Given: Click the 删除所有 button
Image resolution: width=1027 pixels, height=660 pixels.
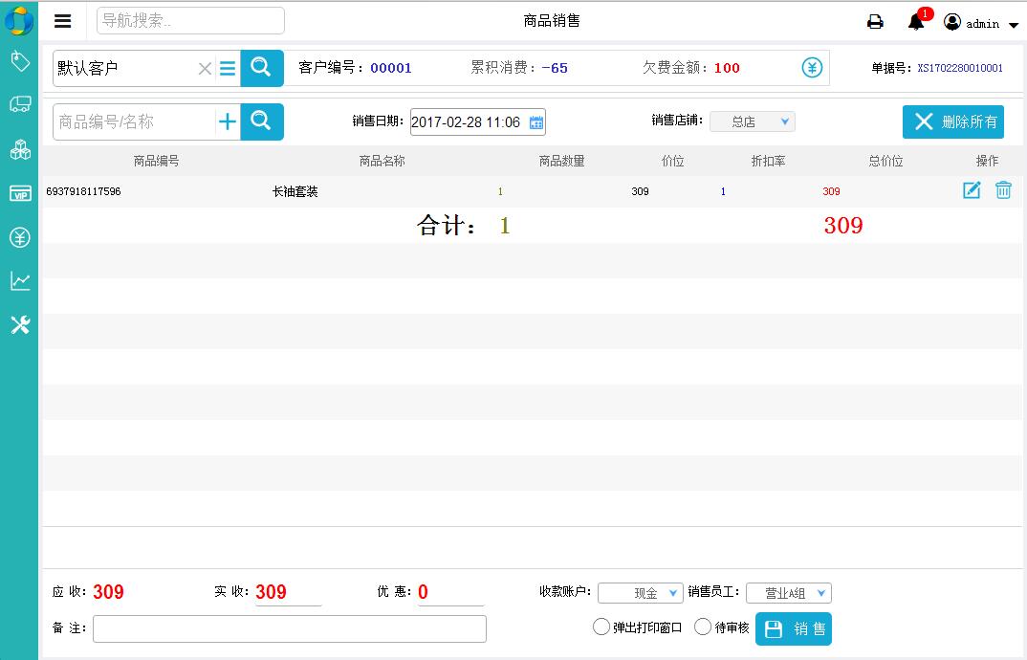Looking at the screenshot, I should pyautogui.click(x=953, y=121).
